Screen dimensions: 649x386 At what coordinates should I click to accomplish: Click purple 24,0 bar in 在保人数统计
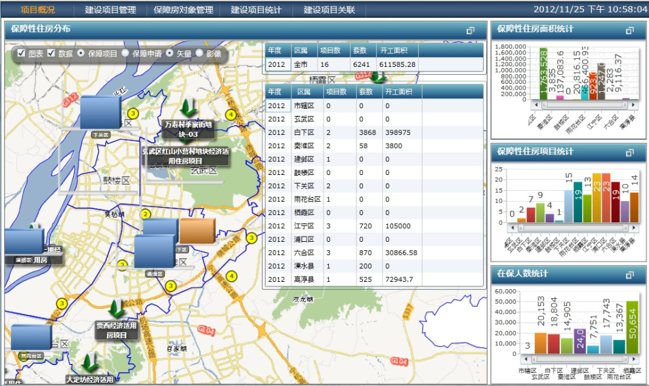[x=580, y=341]
